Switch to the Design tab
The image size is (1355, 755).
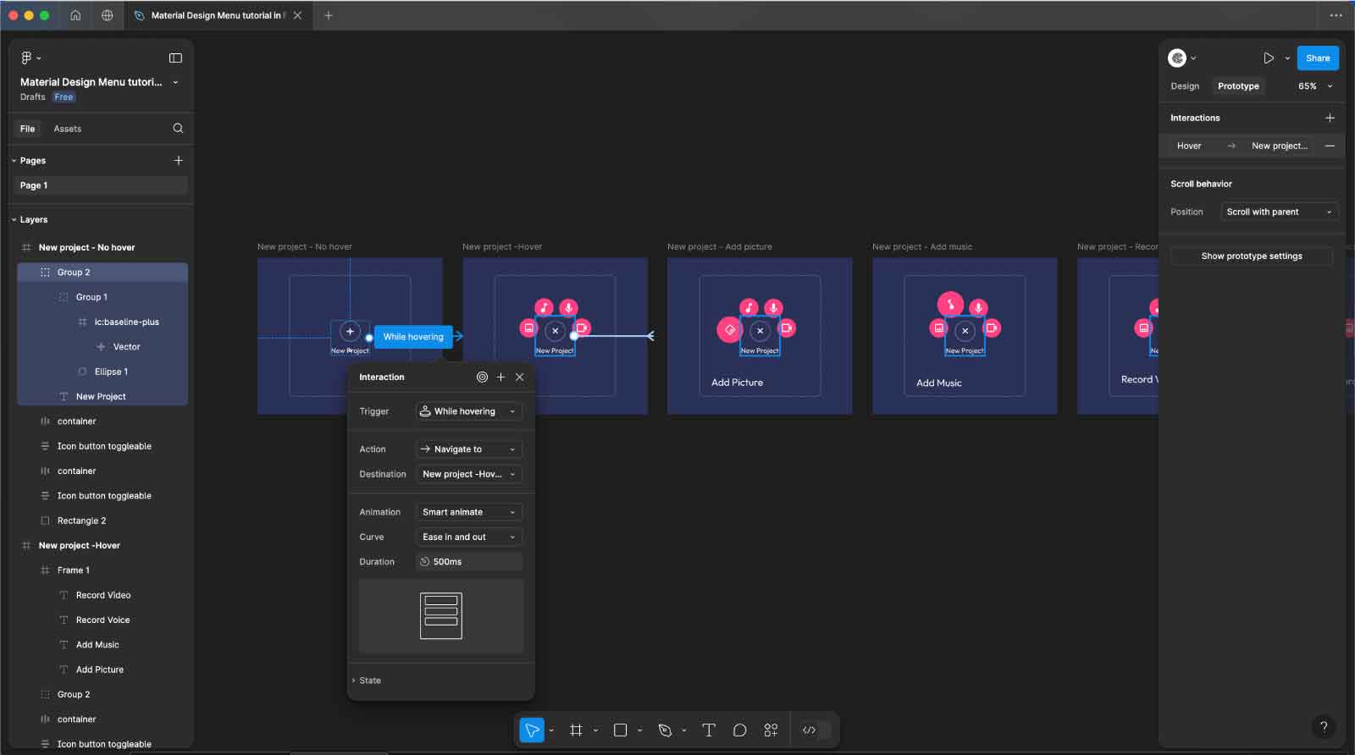click(1185, 86)
